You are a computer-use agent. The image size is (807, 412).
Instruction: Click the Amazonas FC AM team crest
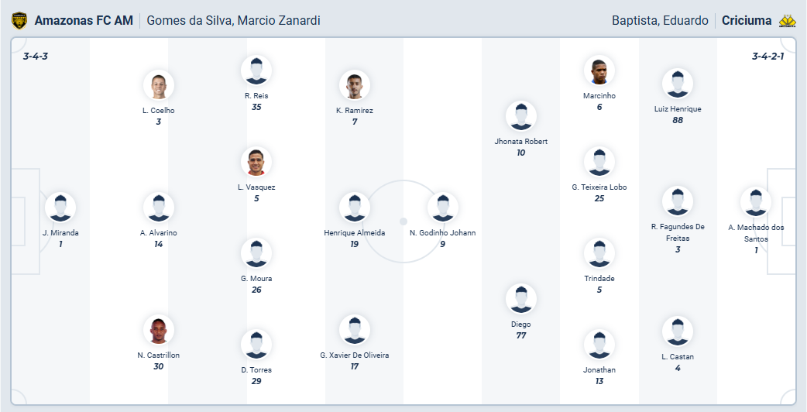click(19, 21)
